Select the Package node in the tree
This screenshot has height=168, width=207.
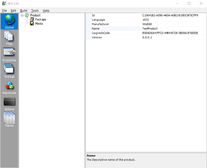click(40, 19)
